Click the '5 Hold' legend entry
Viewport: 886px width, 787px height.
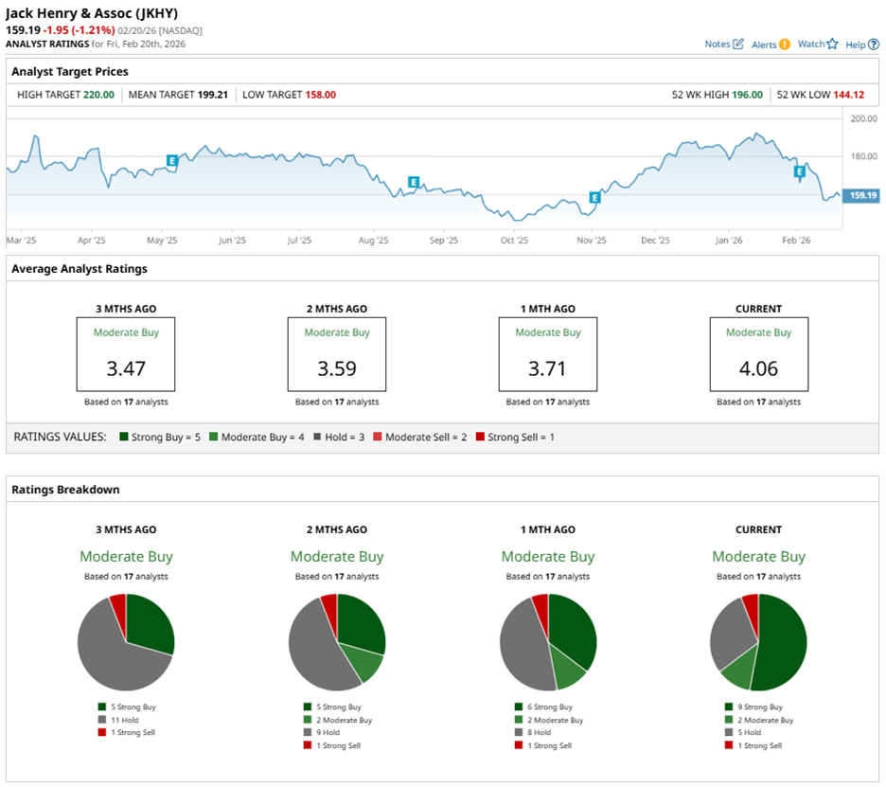743,732
